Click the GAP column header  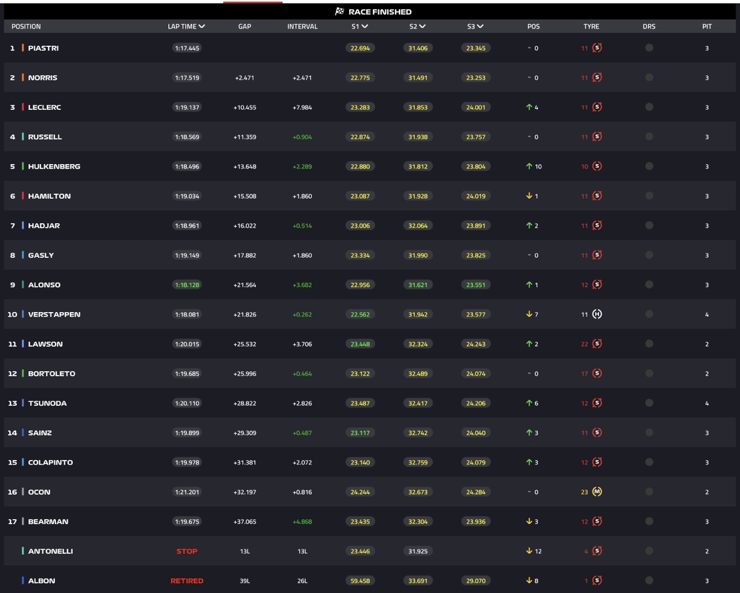click(245, 27)
